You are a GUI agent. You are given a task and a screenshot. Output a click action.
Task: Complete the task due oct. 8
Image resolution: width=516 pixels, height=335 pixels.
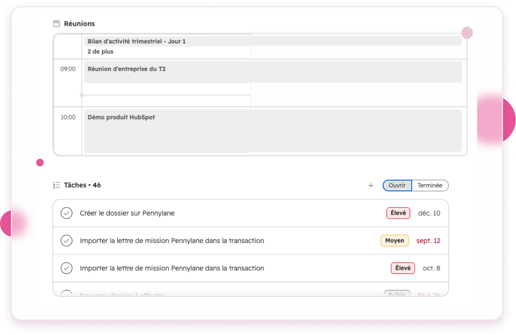point(67,268)
